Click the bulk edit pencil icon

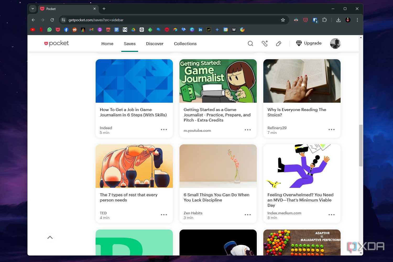[x=279, y=43]
